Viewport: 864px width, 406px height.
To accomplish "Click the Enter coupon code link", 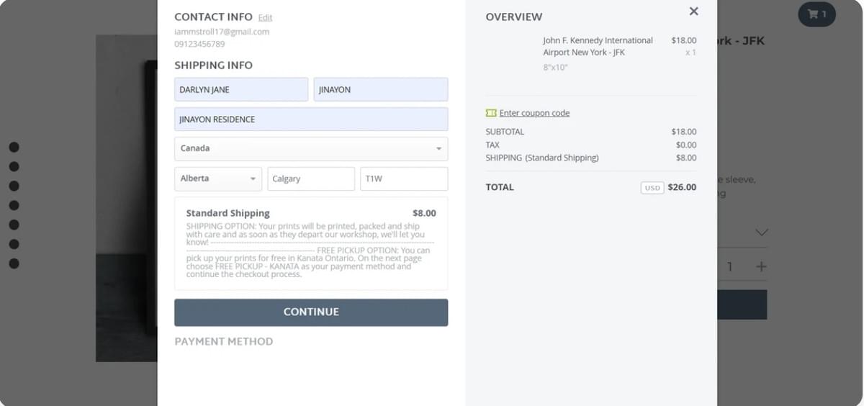I will (x=534, y=113).
